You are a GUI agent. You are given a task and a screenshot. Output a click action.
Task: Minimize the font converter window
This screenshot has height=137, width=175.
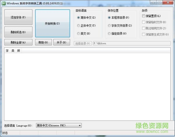coord(153,2)
